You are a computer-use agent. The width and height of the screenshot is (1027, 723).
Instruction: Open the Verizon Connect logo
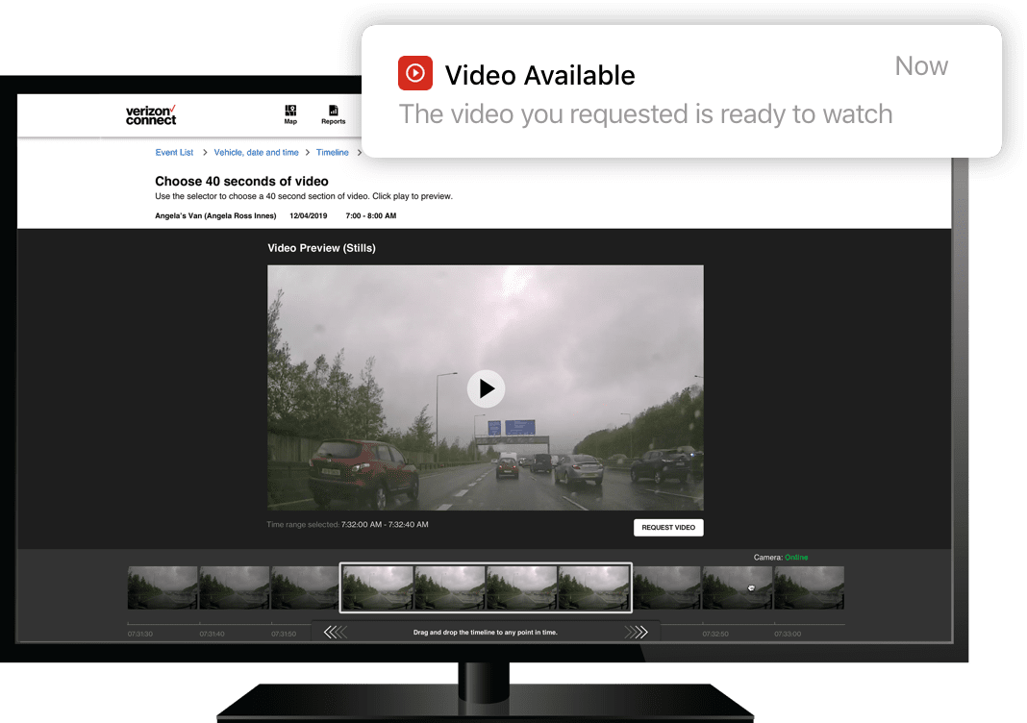pos(150,113)
